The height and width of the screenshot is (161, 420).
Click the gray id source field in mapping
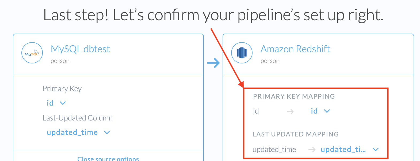[x=256, y=111]
